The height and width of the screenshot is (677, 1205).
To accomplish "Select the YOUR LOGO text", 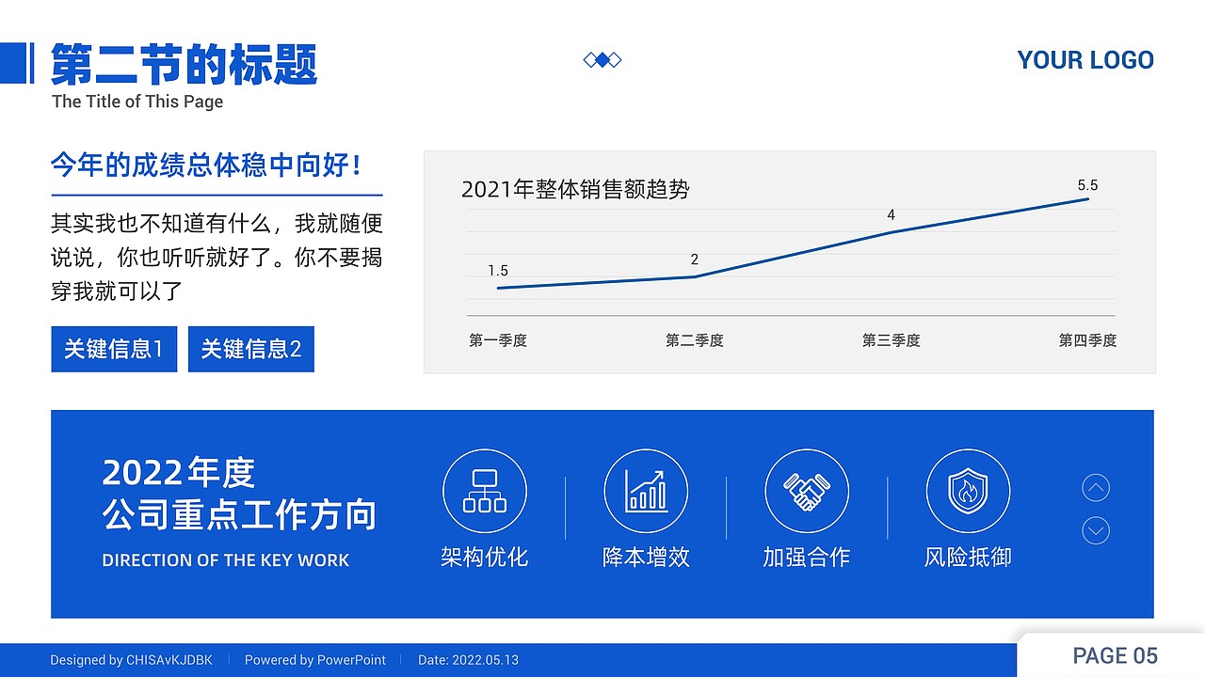I will [1085, 60].
